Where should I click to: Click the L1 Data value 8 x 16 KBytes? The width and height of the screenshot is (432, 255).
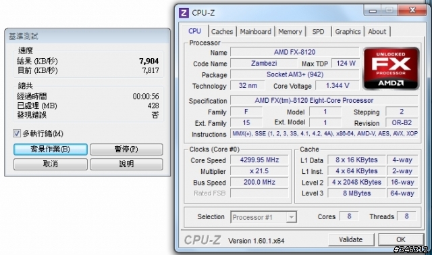[x=356, y=160]
